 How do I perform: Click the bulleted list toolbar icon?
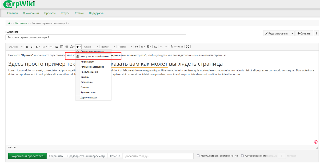[44, 47]
